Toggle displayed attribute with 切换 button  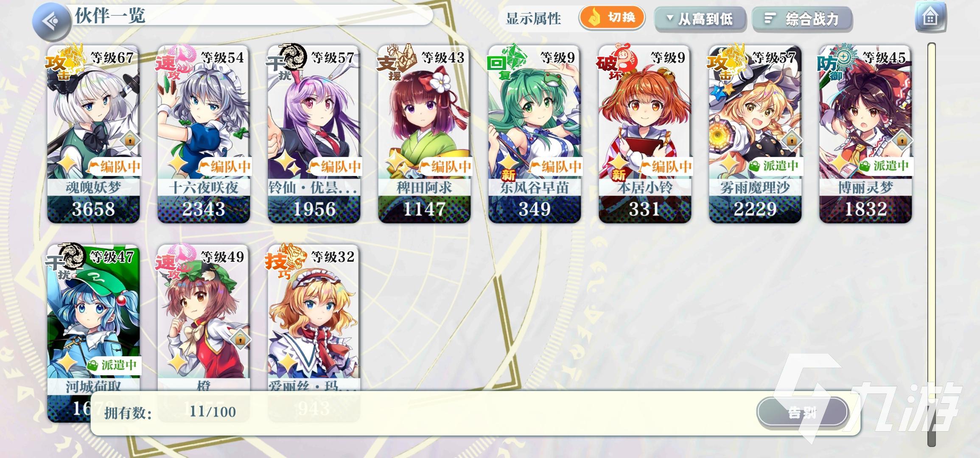pos(612,18)
